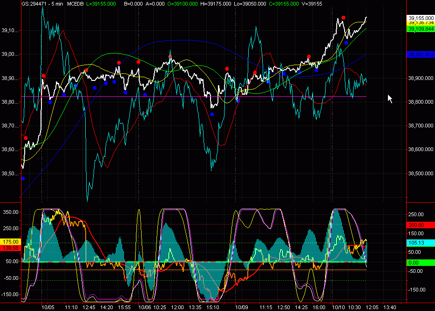
Task: Select the green C=39155.000 close value
Action: click(x=284, y=4)
